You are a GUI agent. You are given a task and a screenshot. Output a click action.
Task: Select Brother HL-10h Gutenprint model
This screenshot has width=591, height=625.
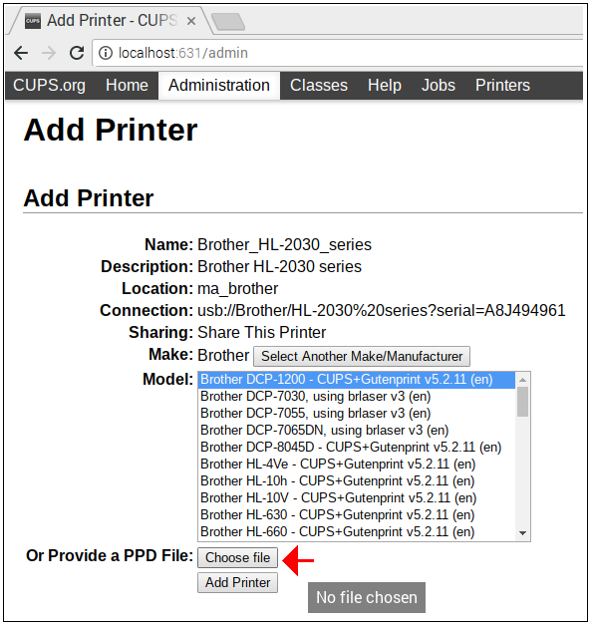click(357, 481)
